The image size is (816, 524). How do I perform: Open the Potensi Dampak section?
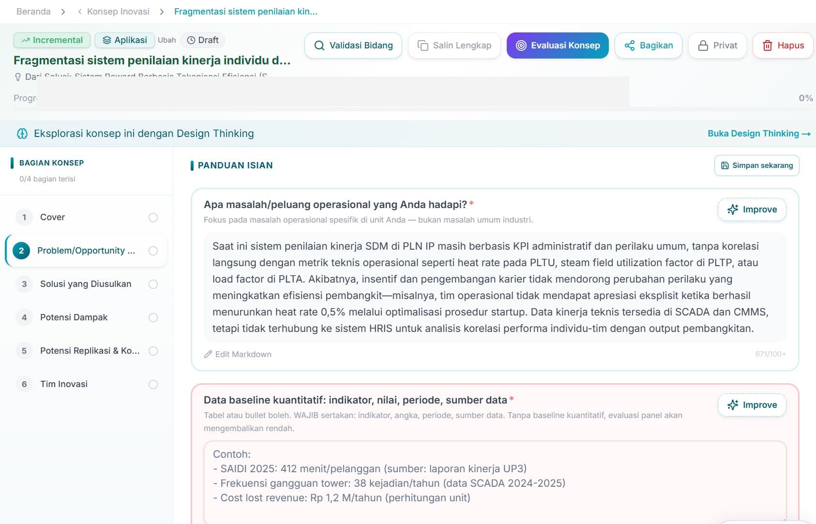point(86,317)
